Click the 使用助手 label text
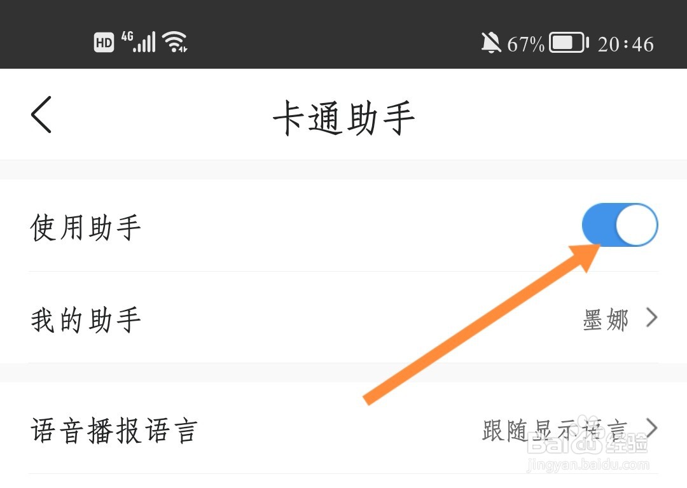Viewport: 687px width, 488px height. coord(85,227)
